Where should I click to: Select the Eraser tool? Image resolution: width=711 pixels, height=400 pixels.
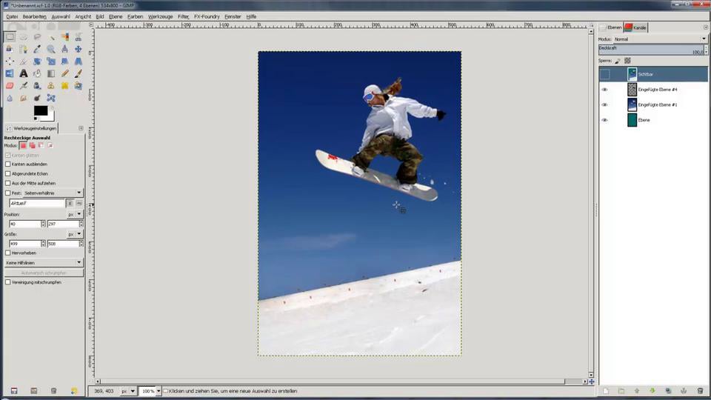click(10, 85)
